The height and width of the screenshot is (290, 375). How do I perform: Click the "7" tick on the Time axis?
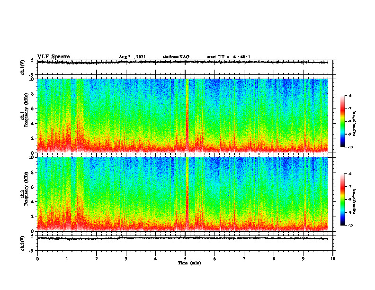pos(244,259)
